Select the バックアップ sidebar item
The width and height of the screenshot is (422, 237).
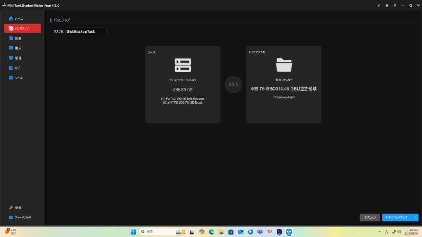(22, 28)
